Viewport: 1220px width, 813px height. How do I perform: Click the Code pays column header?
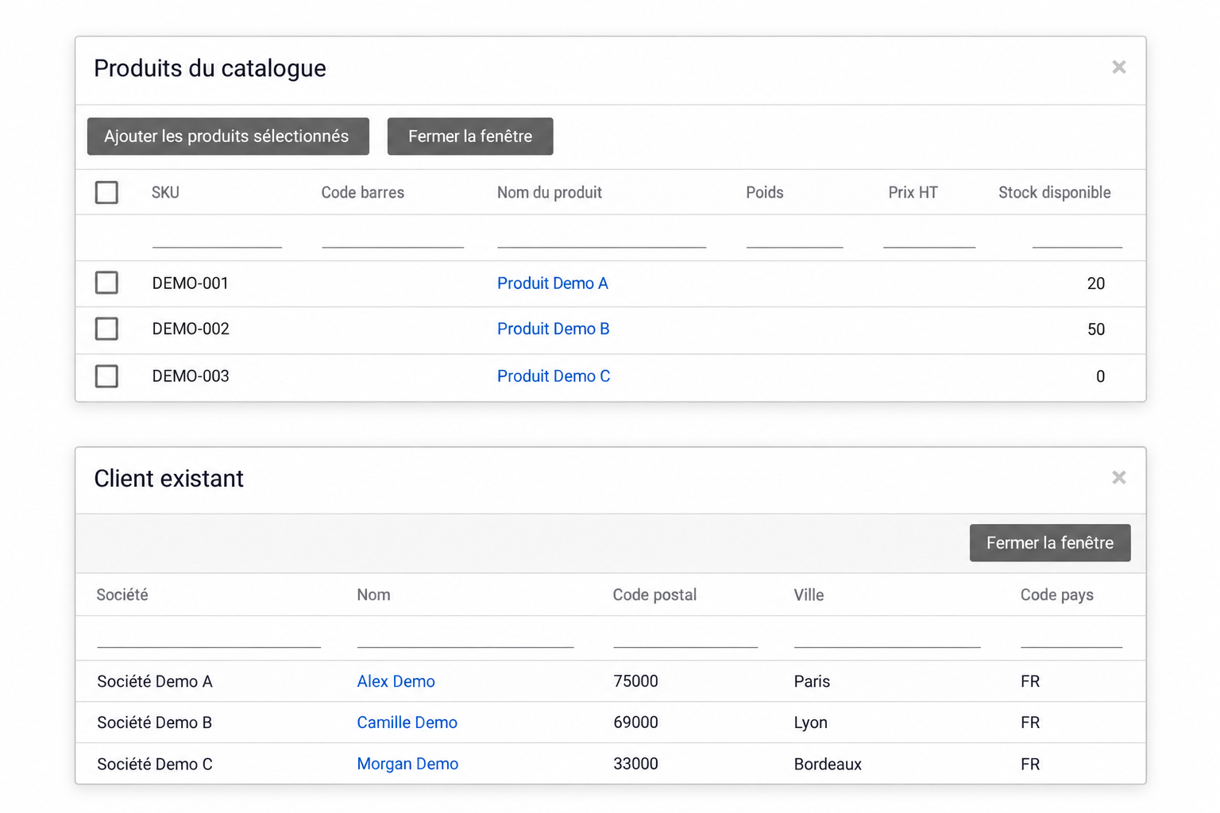tap(1057, 595)
